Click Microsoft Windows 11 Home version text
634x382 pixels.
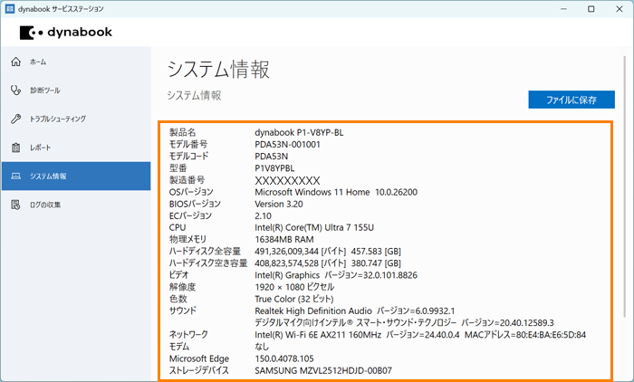click(x=336, y=192)
